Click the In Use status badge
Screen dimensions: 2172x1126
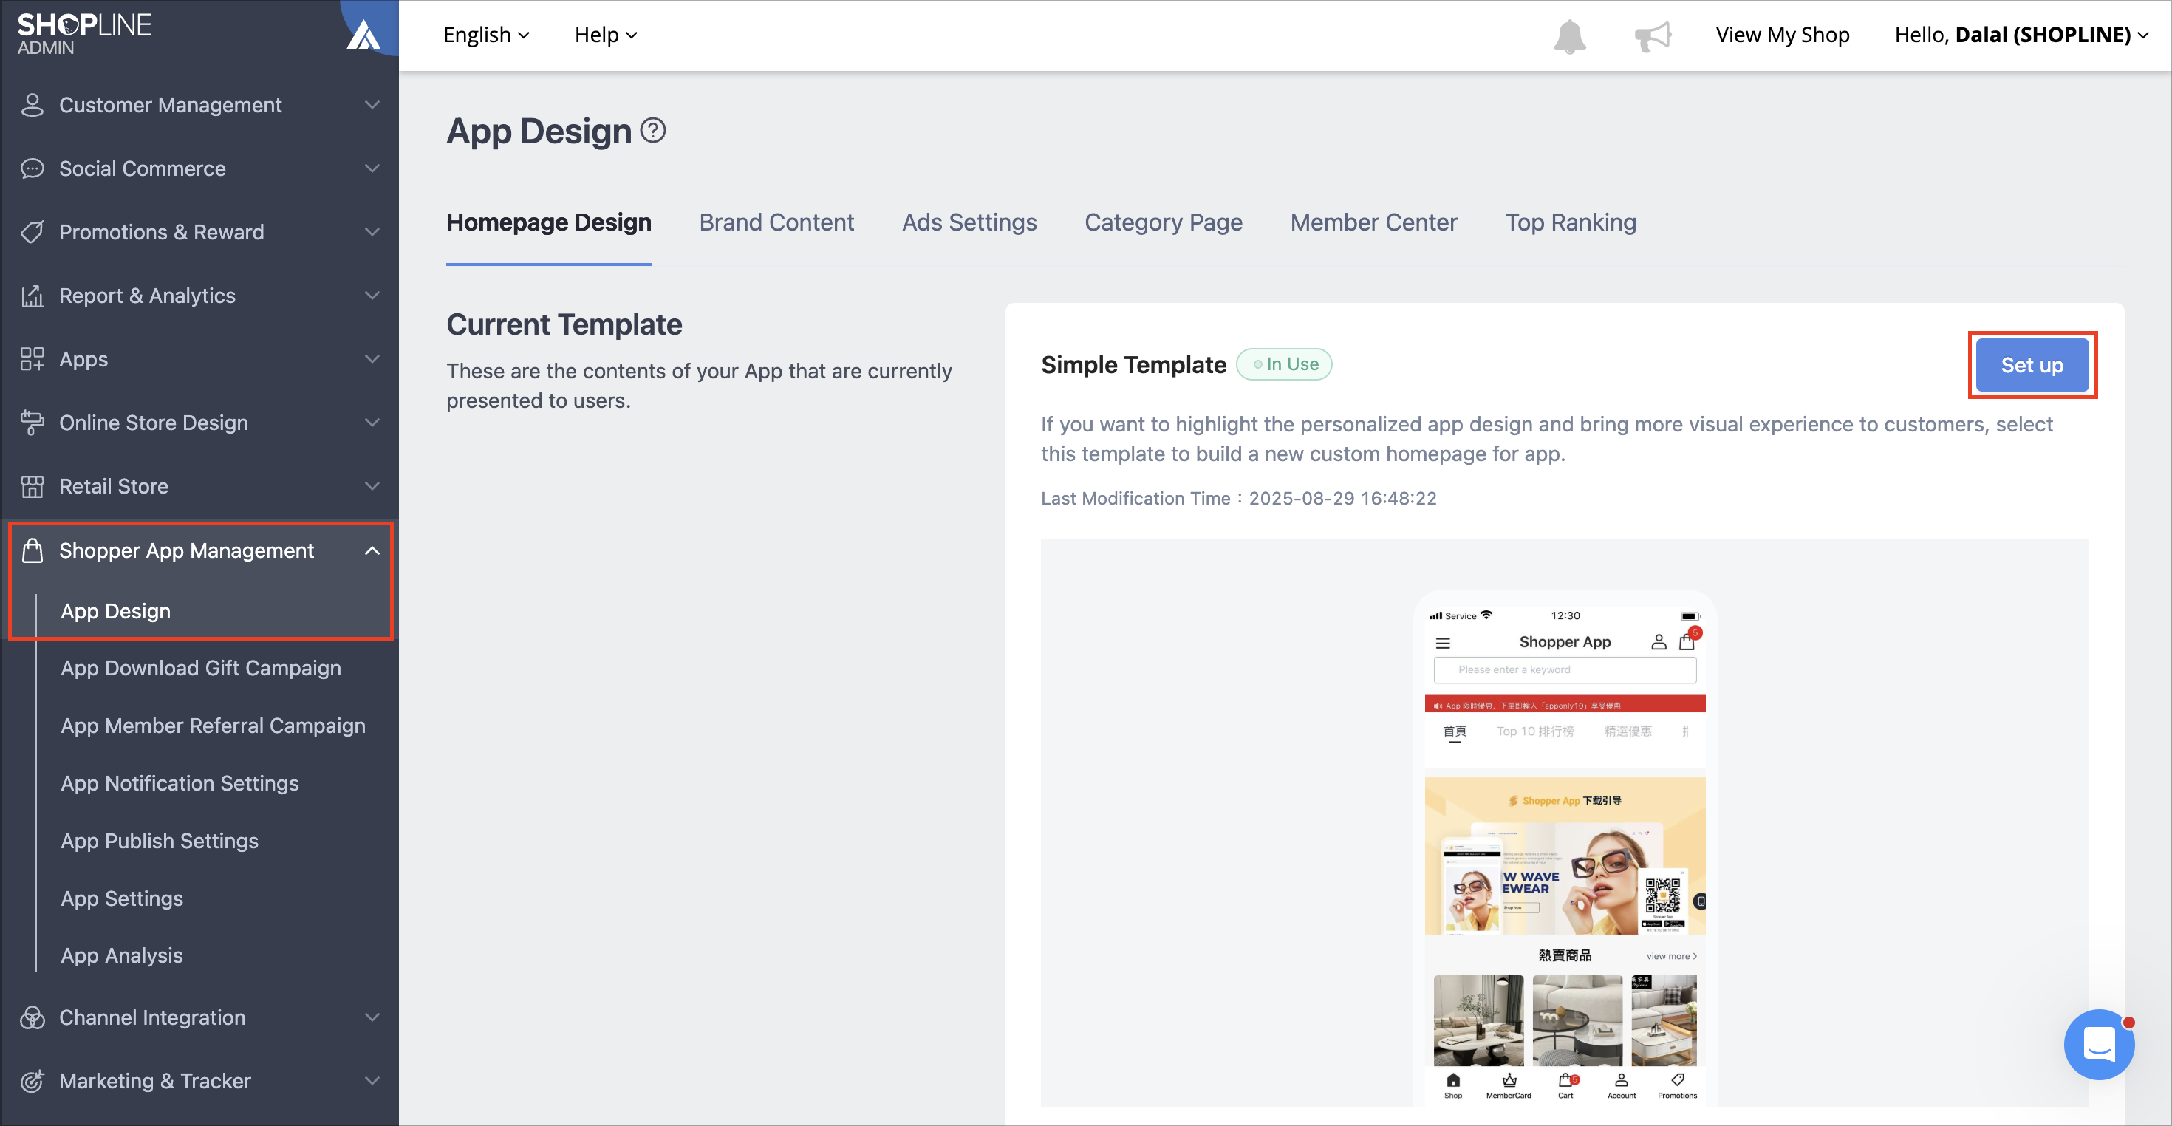pos(1284,364)
